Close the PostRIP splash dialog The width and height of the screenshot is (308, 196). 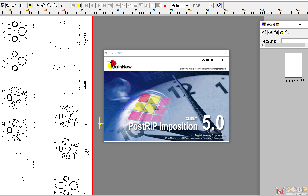(226, 53)
